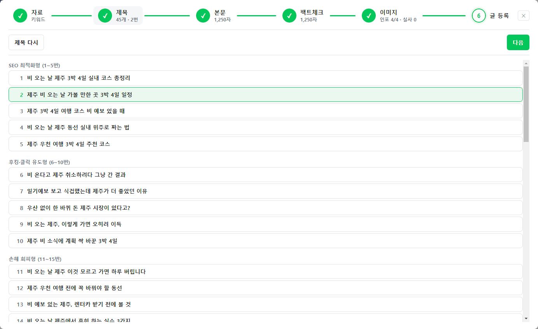Regenerate titles with 제목 다시 button
538x329 pixels.
click(x=26, y=43)
